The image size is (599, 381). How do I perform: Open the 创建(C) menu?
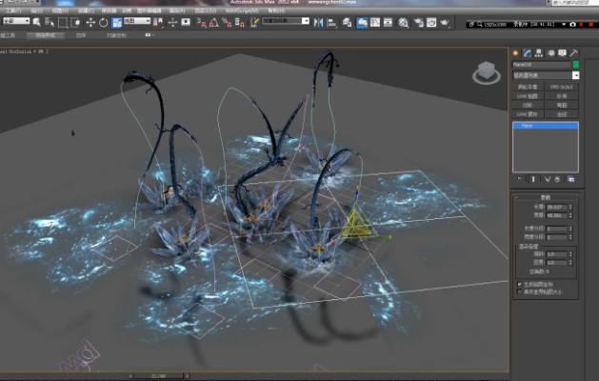(x=86, y=10)
